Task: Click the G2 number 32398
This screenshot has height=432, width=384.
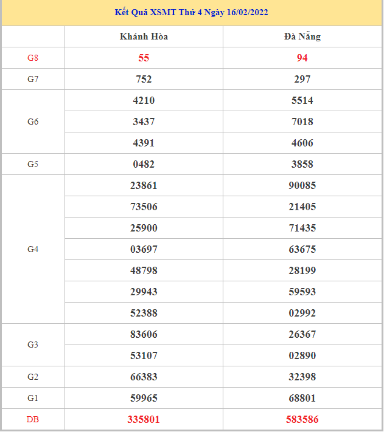Action: 302,377
